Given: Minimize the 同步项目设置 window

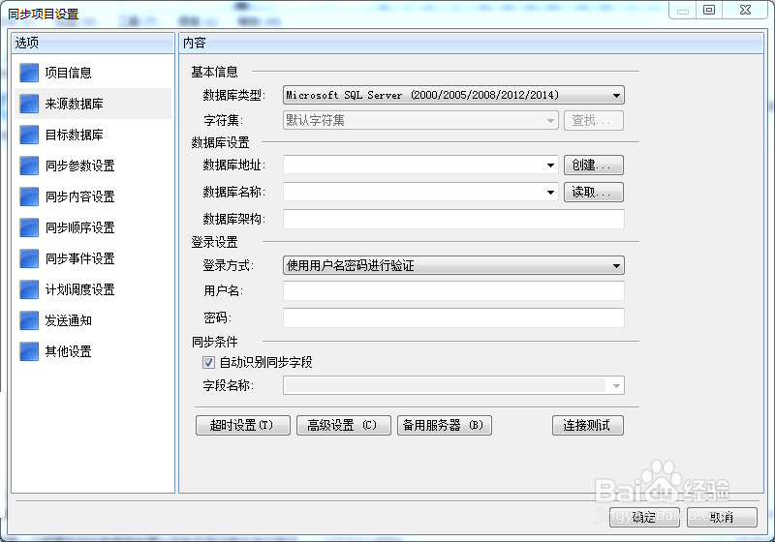Looking at the screenshot, I should pyautogui.click(x=683, y=10).
